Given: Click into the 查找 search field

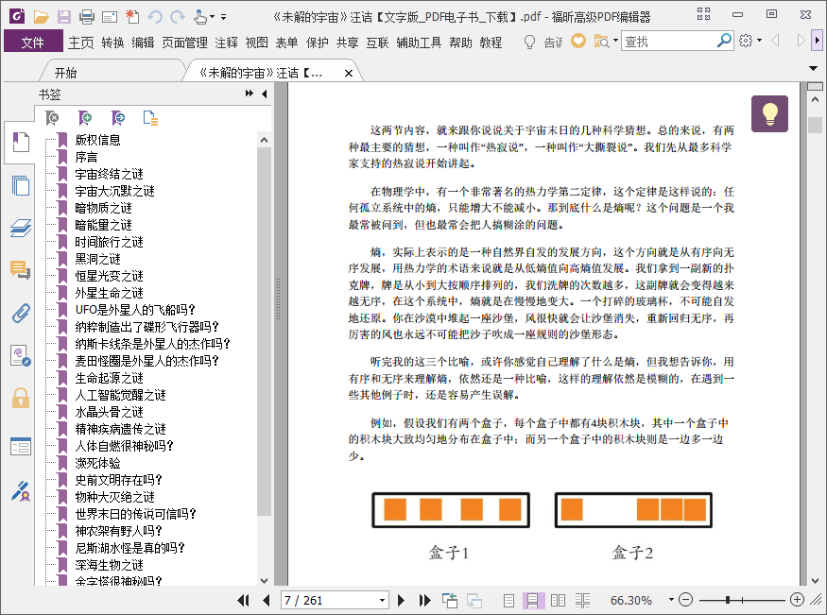Looking at the screenshot, I should click(669, 41).
